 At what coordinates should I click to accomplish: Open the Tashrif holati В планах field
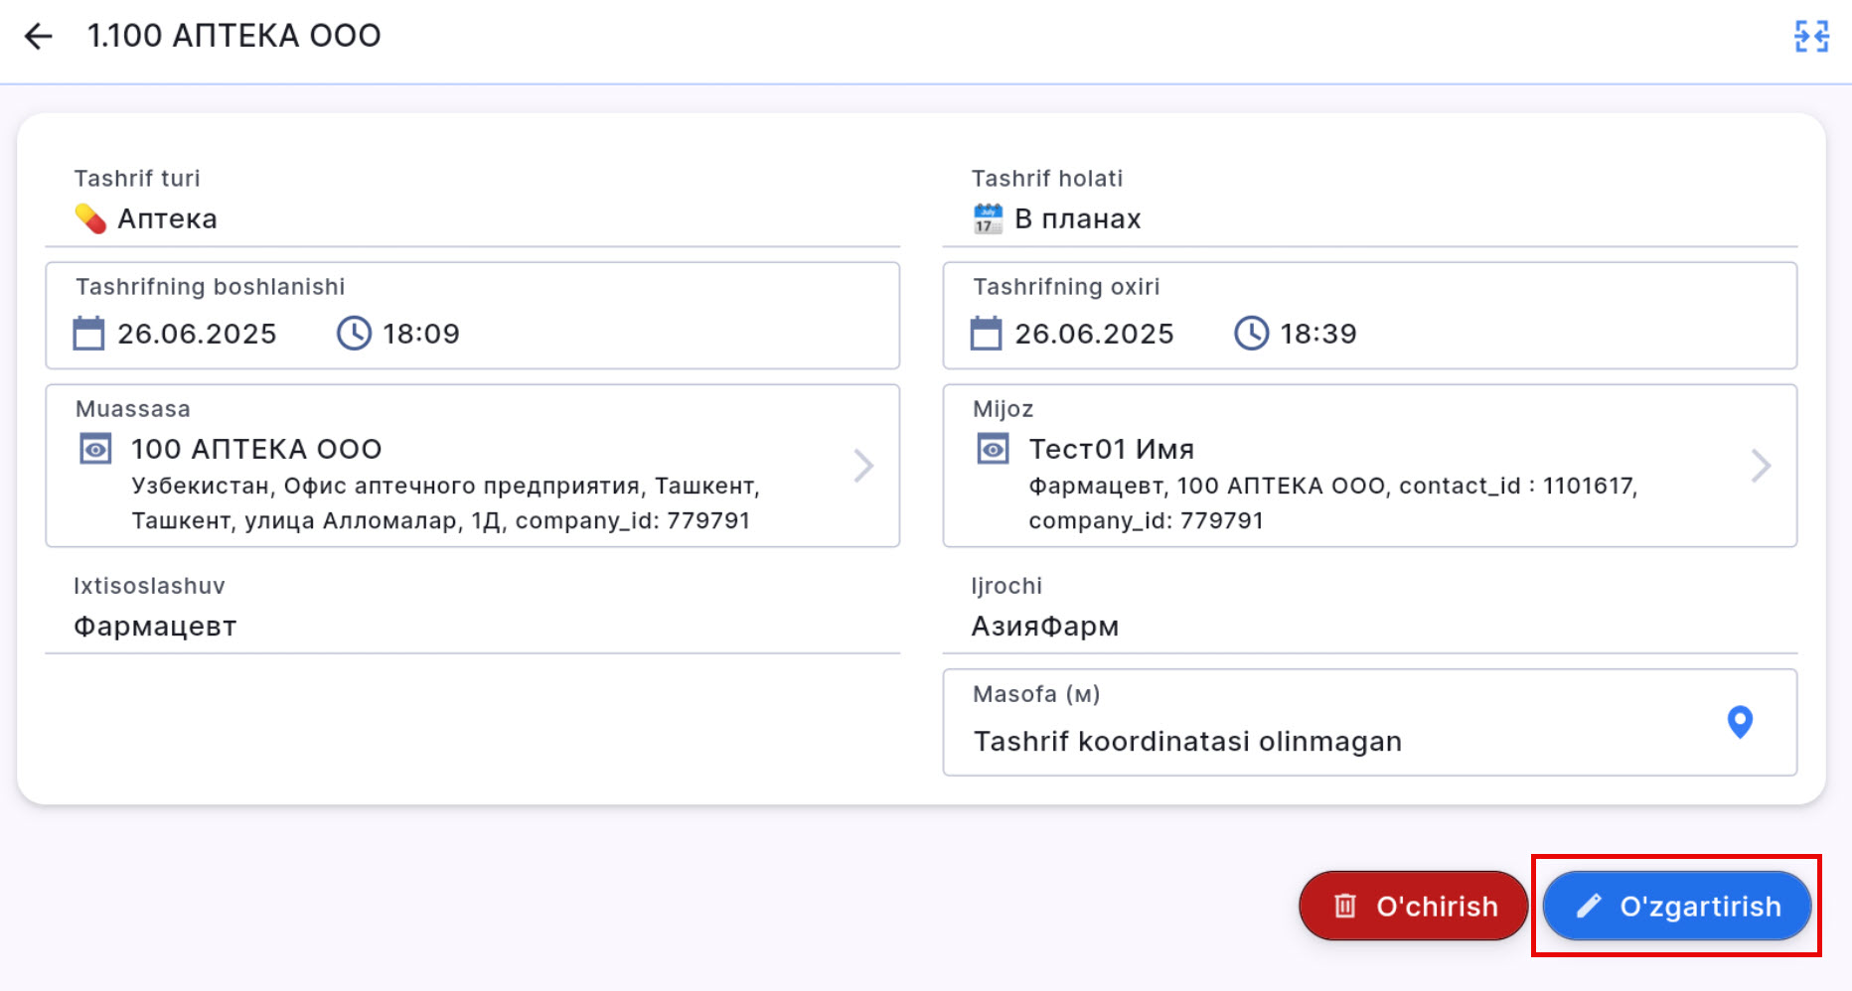tap(1077, 218)
